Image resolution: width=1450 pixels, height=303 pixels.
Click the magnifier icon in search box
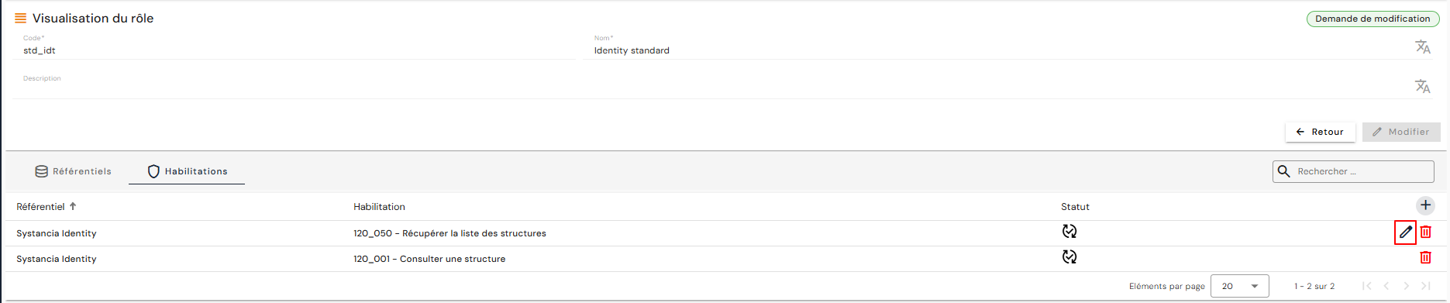(x=1283, y=171)
